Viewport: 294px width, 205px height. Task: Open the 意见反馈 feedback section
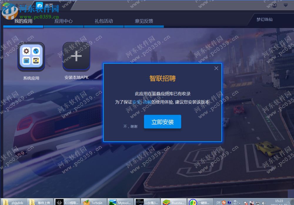(144, 21)
